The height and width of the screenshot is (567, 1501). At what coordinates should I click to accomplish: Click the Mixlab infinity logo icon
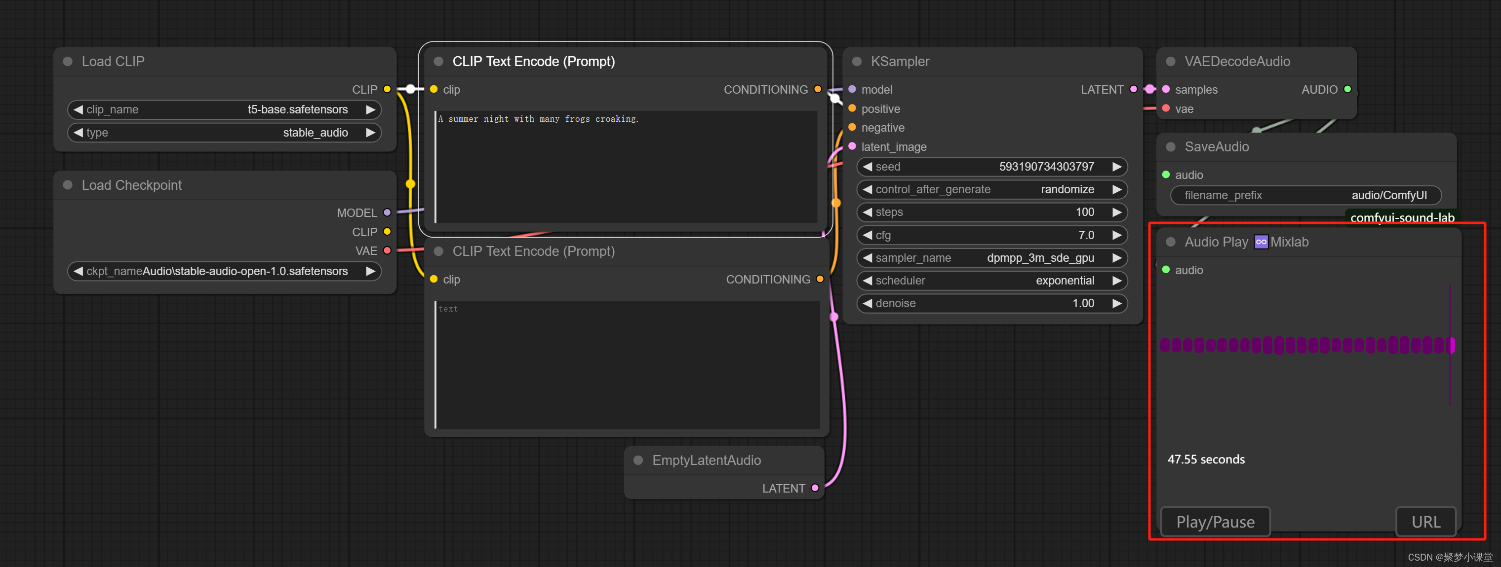(1261, 242)
